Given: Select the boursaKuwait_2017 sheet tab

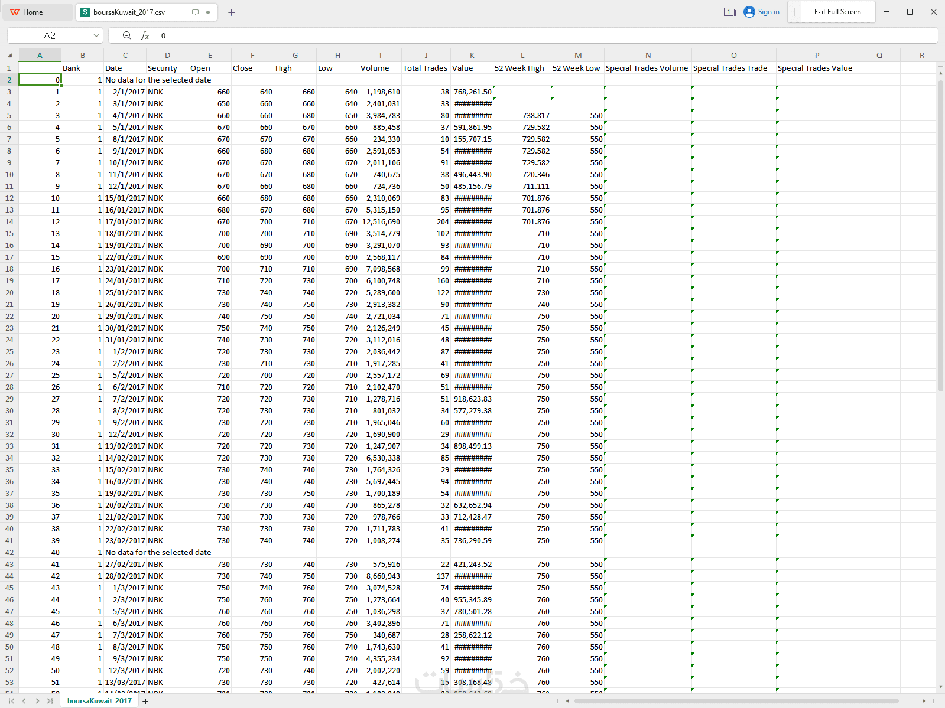Looking at the screenshot, I should pyautogui.click(x=99, y=701).
